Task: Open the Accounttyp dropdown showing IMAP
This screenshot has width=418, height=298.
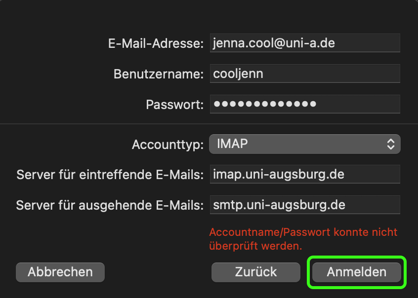Action: 296,145
